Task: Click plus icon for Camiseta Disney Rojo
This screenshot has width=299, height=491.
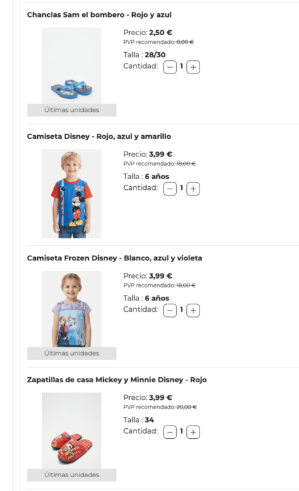Action: (x=193, y=189)
